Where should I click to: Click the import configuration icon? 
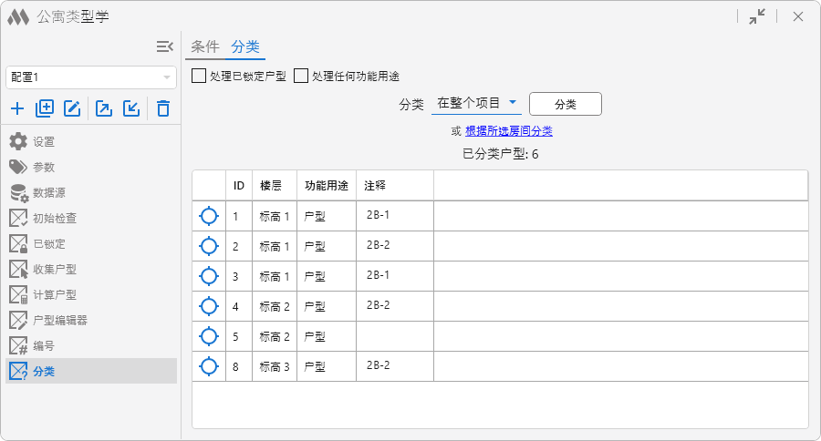(131, 108)
